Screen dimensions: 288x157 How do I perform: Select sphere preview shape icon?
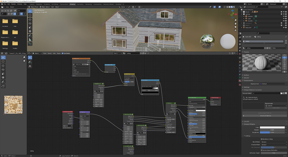(284, 57)
